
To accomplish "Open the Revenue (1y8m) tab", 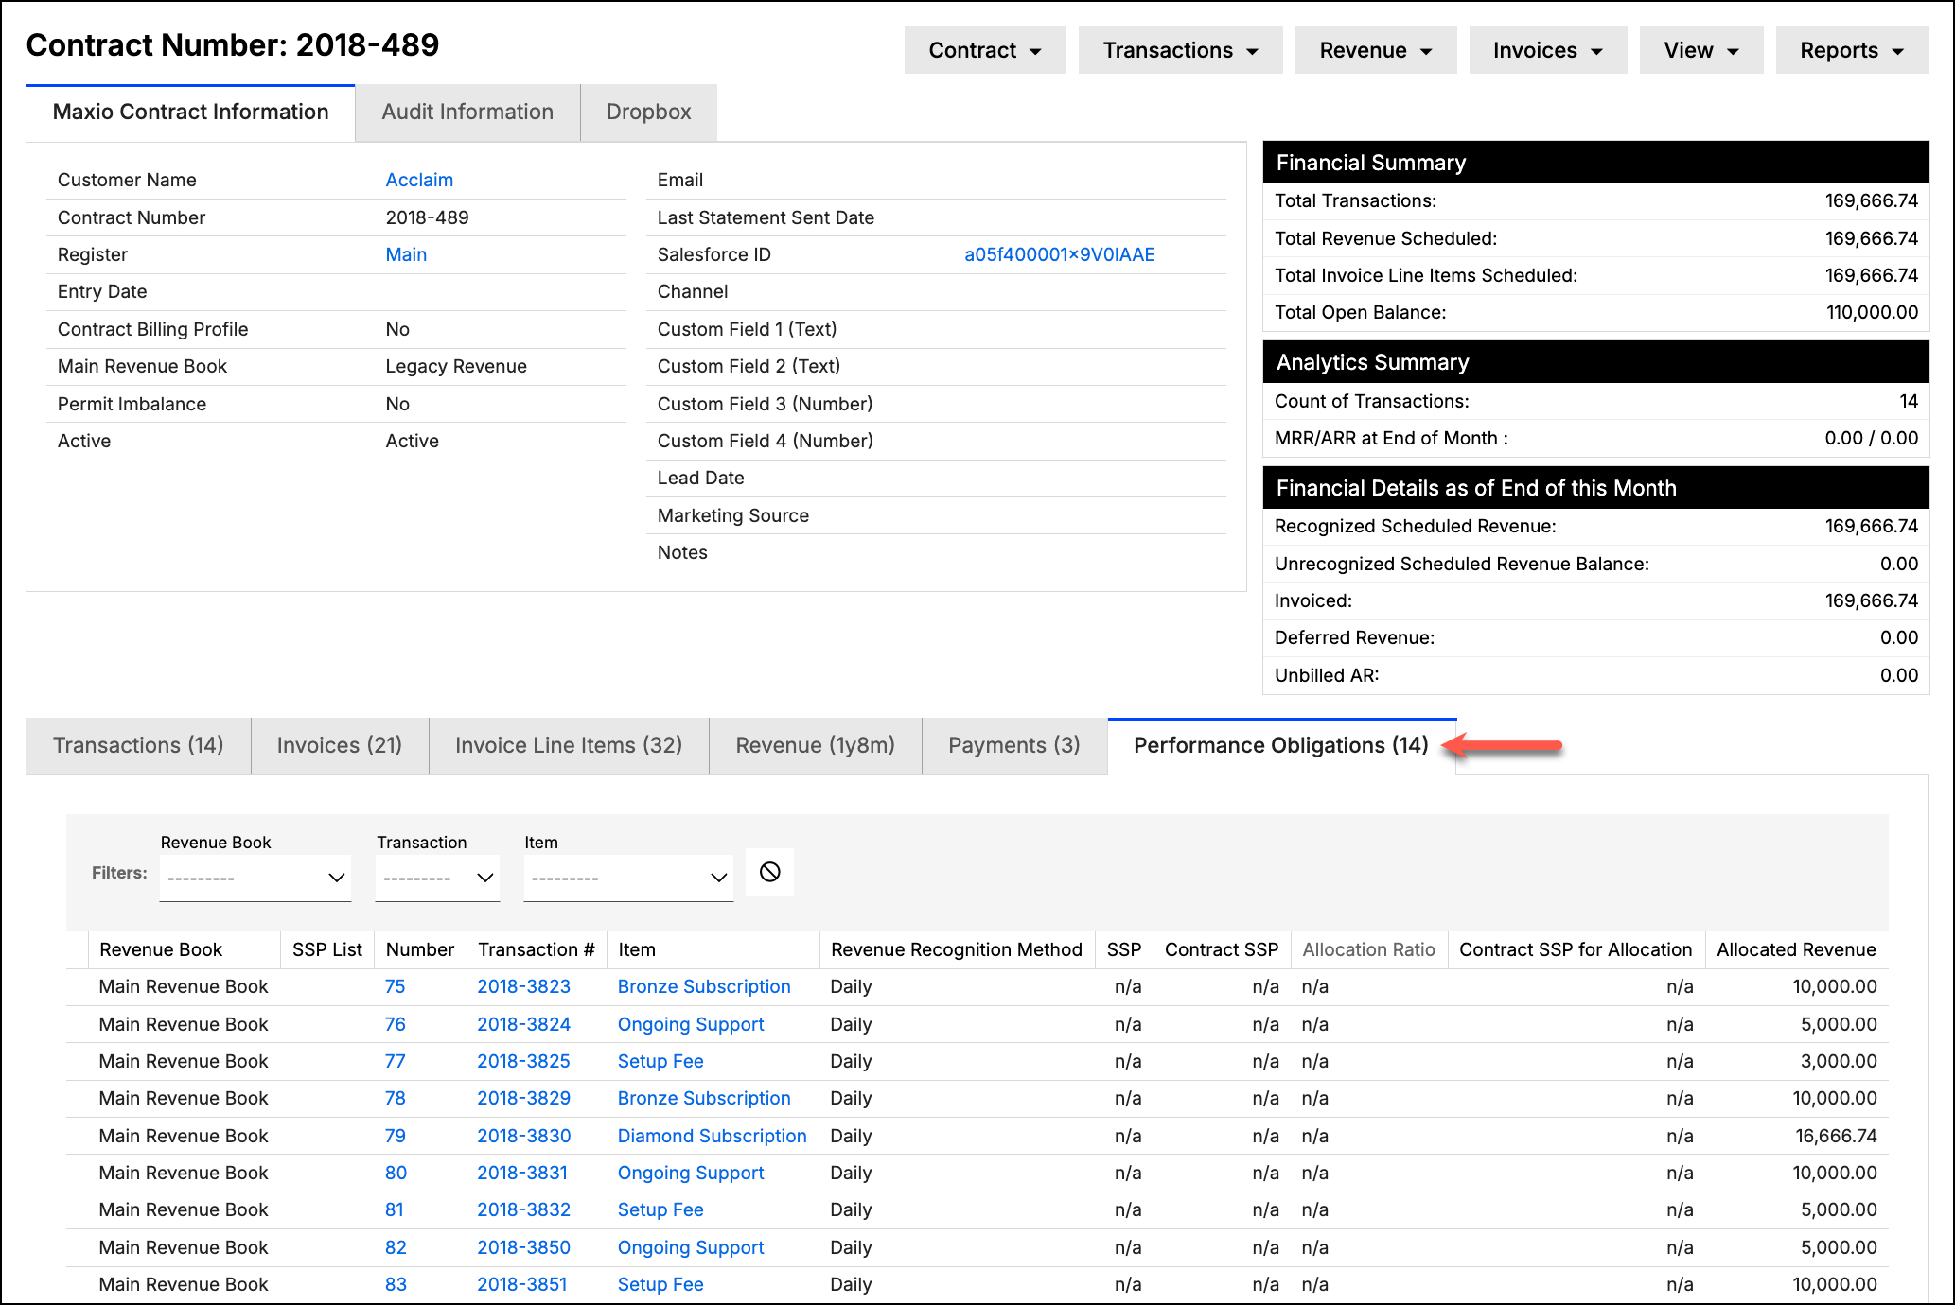I will (x=816, y=746).
